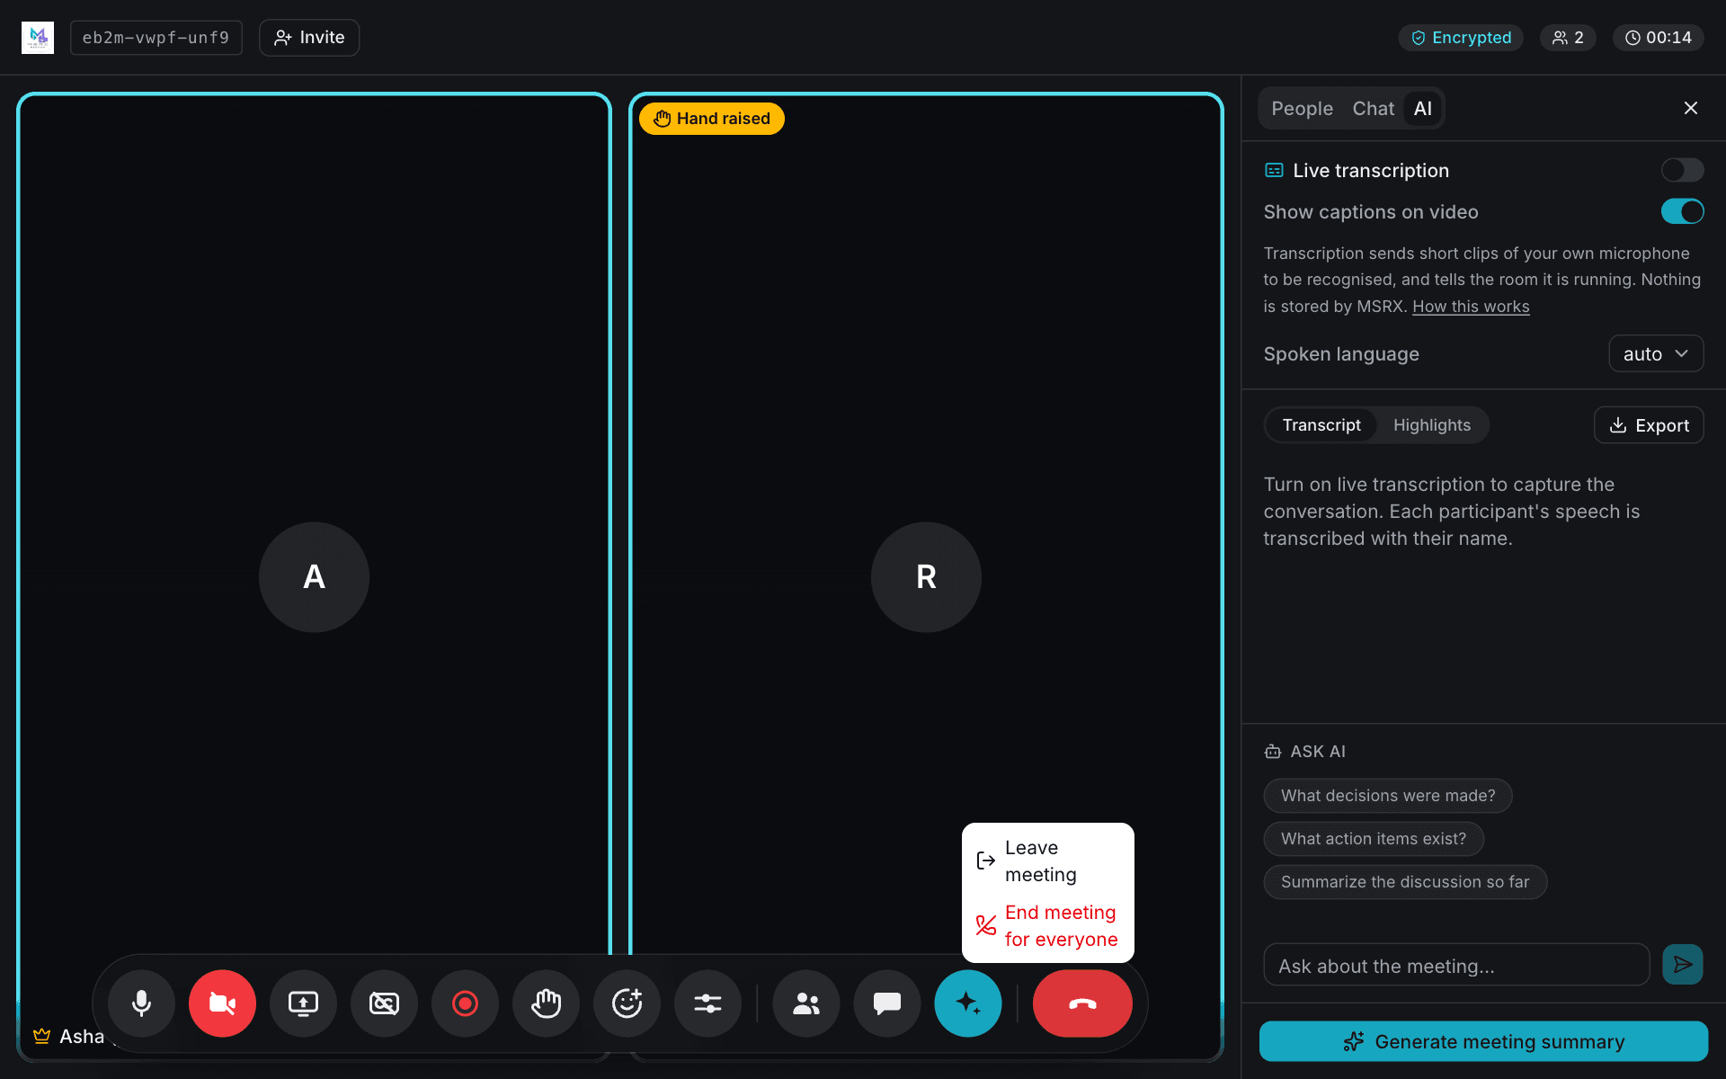
Task: Send the Ask AI question
Action: click(1683, 965)
